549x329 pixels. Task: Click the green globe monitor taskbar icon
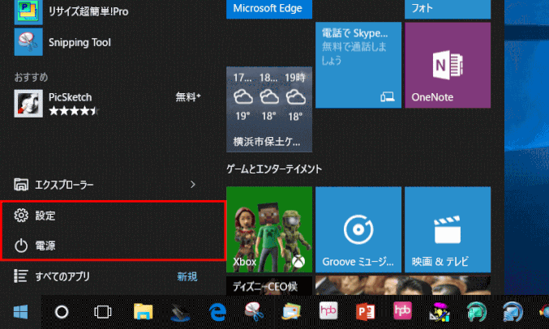coord(477,311)
